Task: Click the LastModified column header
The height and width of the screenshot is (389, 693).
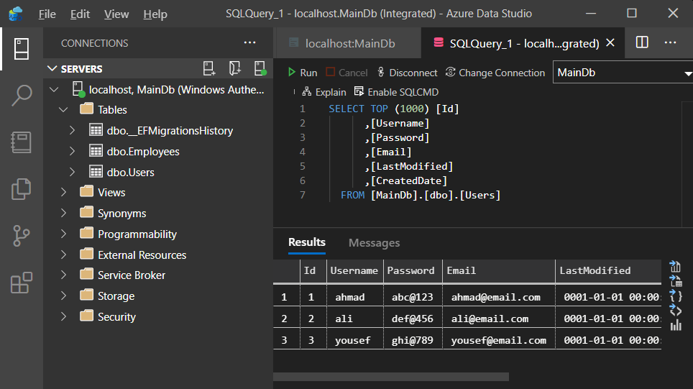Action: [608, 270]
